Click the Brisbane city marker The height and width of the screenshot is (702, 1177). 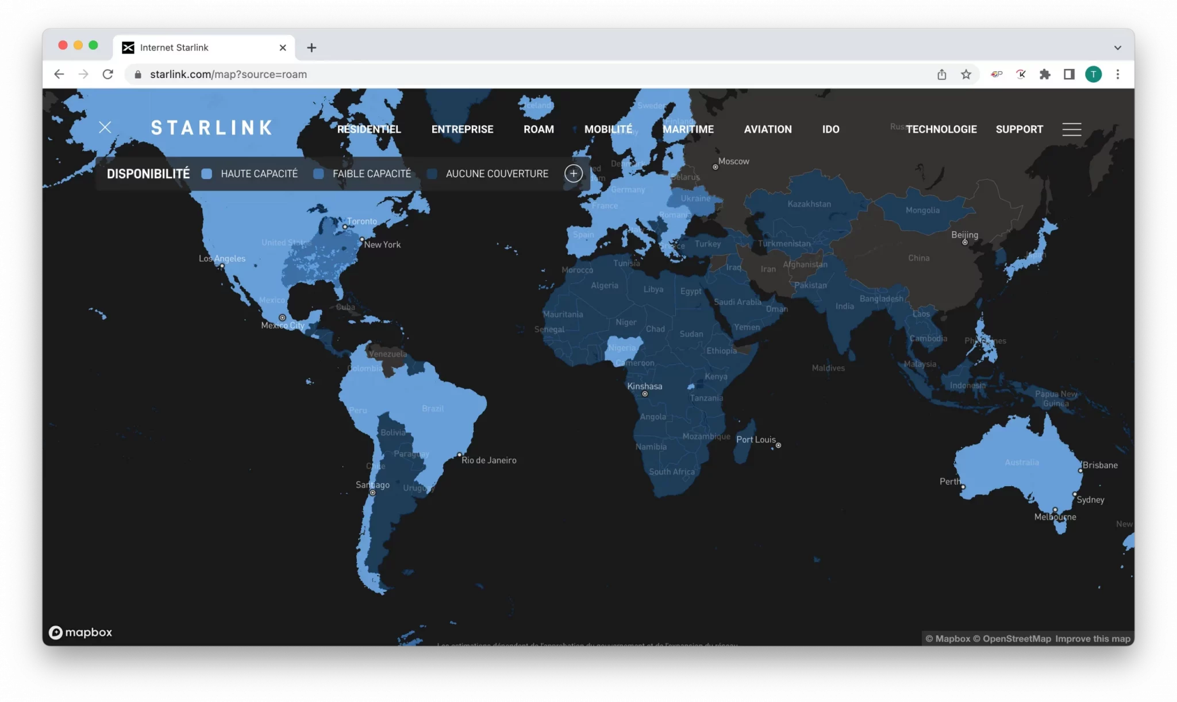point(1080,471)
